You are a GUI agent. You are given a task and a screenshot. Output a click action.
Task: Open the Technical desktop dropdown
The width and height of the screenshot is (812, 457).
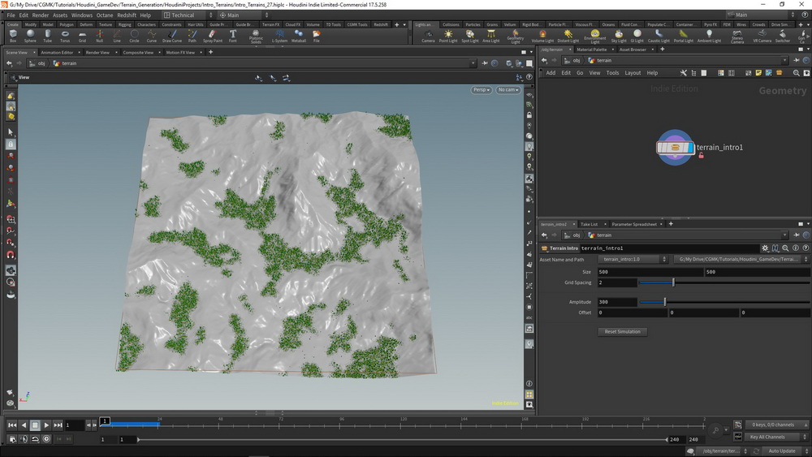pyautogui.click(x=188, y=15)
